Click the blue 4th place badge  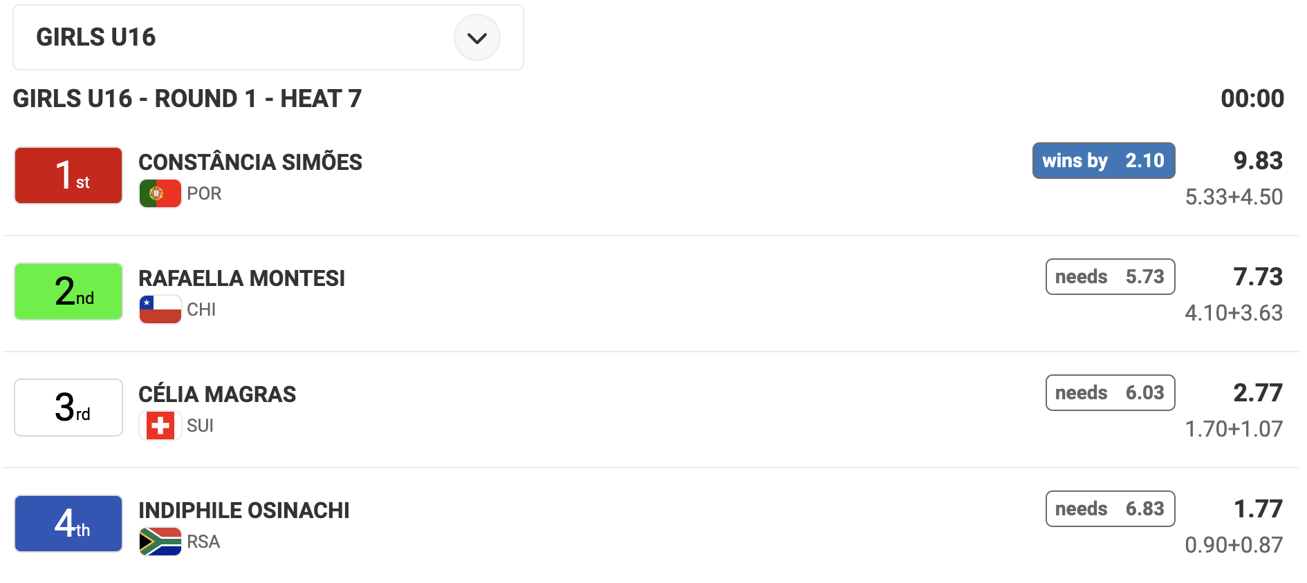pos(68,524)
